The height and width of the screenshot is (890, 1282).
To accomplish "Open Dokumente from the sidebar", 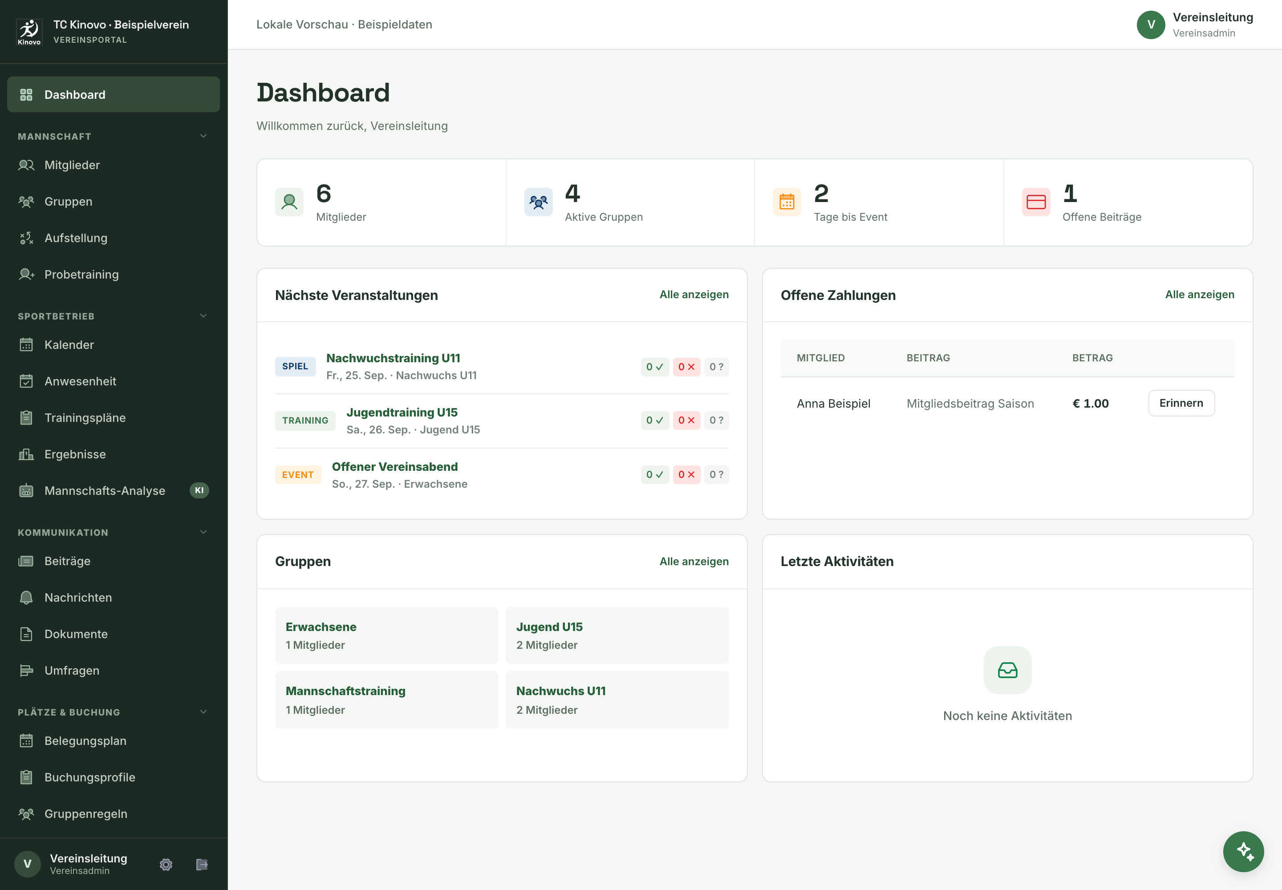I will click(x=113, y=634).
